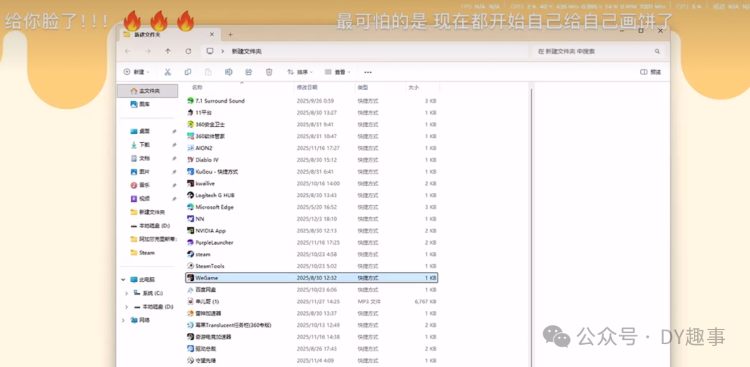The height and width of the screenshot is (367, 750).
Task: Click the Copy icon in toolbar
Action: pyautogui.click(x=188, y=72)
